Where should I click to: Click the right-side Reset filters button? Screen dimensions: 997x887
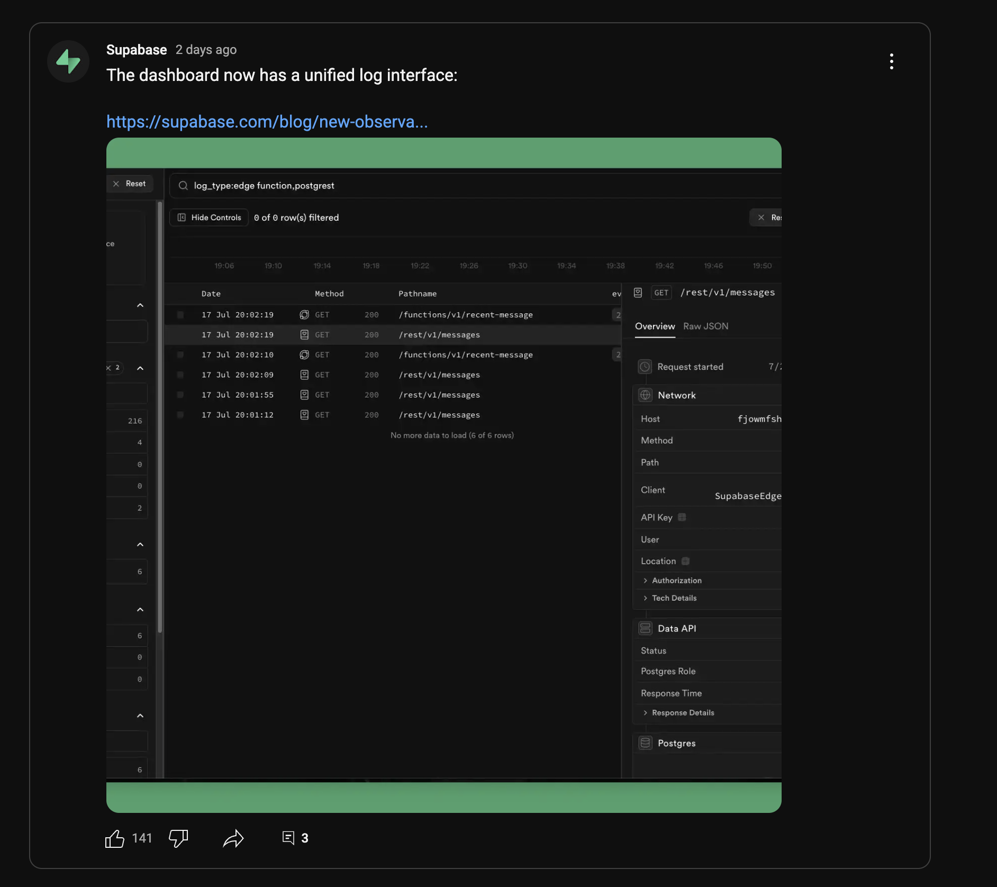(x=766, y=218)
